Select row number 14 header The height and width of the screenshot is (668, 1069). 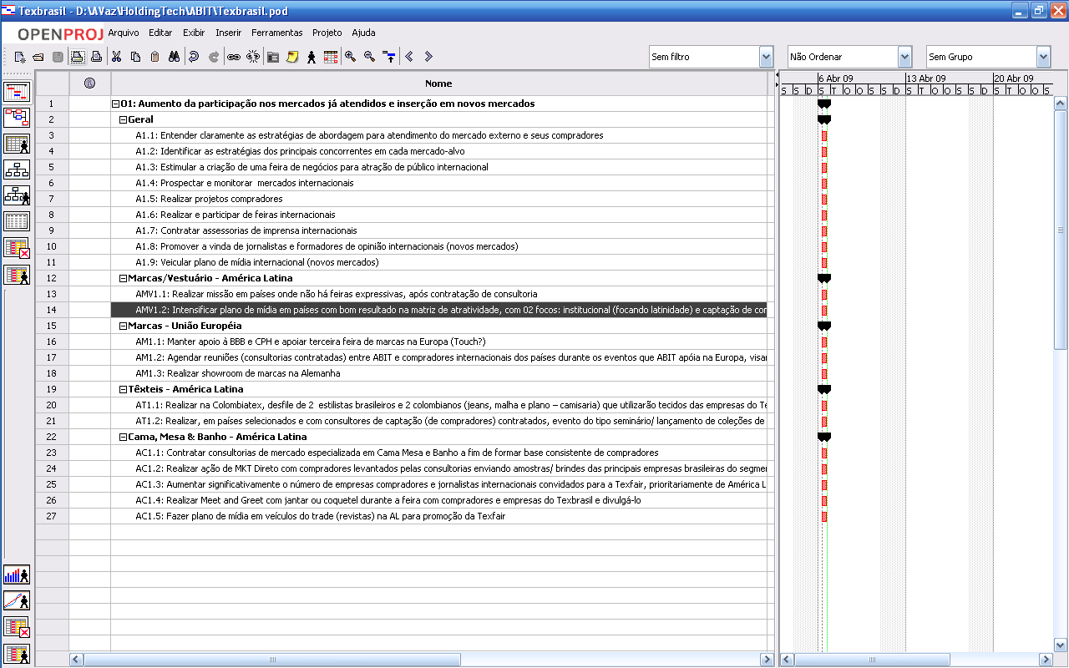pyautogui.click(x=52, y=310)
